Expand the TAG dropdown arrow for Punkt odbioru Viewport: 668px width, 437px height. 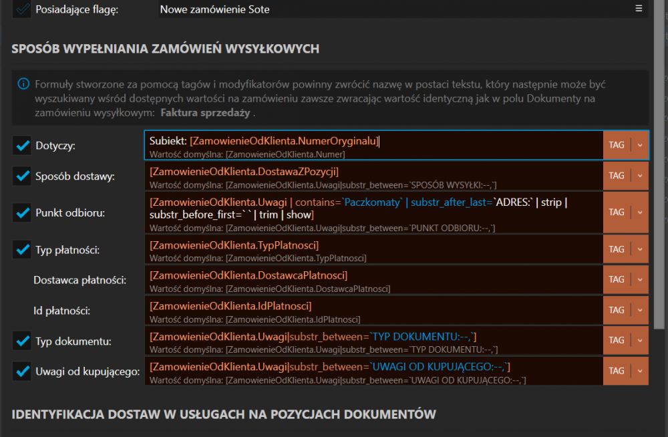click(x=640, y=212)
